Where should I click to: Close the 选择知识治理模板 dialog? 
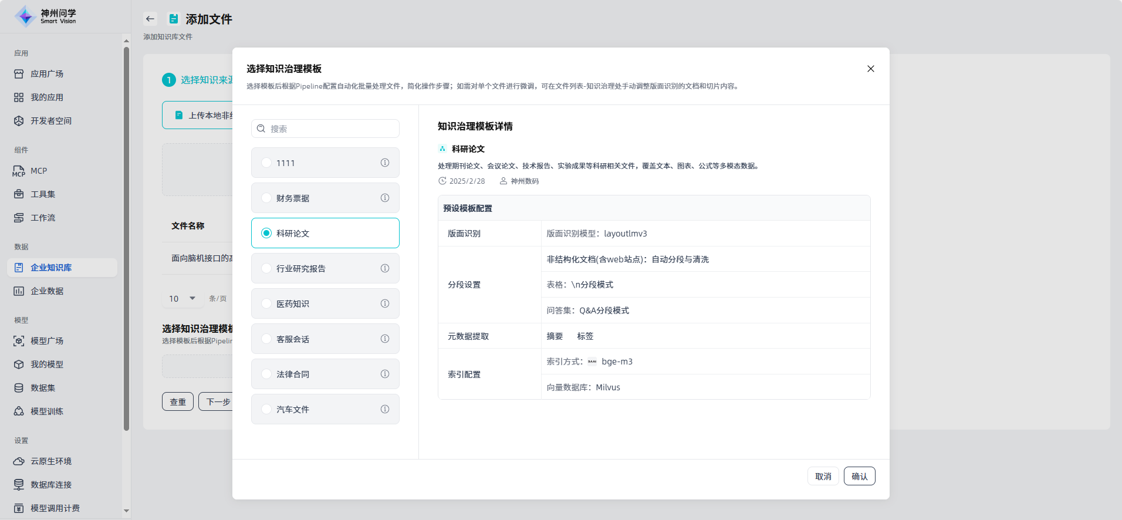[x=871, y=69]
